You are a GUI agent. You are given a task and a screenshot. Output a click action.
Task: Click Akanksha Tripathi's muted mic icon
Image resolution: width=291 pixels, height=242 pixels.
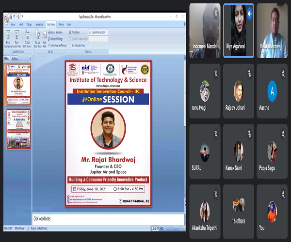click(x=216, y=194)
